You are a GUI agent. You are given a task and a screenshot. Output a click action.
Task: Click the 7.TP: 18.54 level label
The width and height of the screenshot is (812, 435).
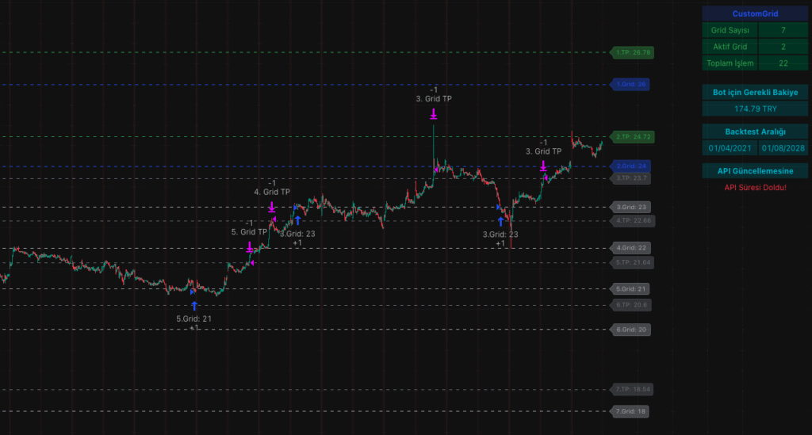(632, 389)
